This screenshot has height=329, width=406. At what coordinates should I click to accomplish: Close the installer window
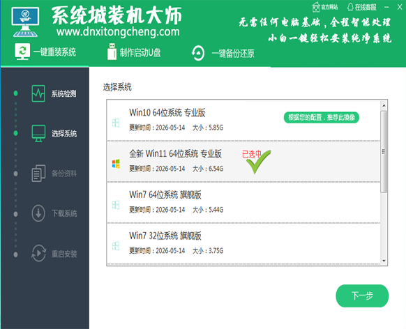[x=400, y=7]
